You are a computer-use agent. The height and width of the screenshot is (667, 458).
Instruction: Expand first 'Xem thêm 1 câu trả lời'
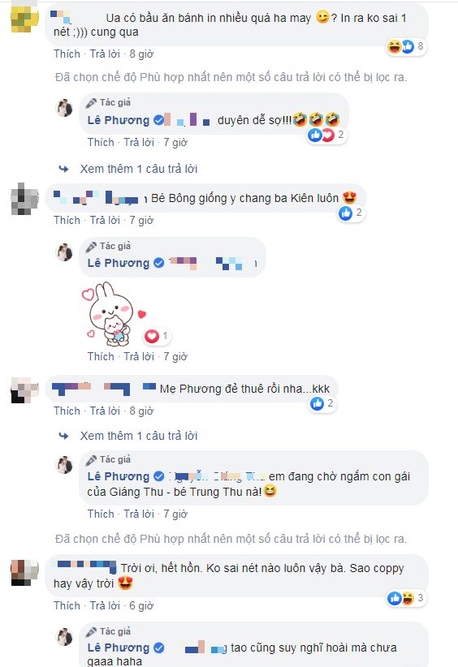[139, 169]
